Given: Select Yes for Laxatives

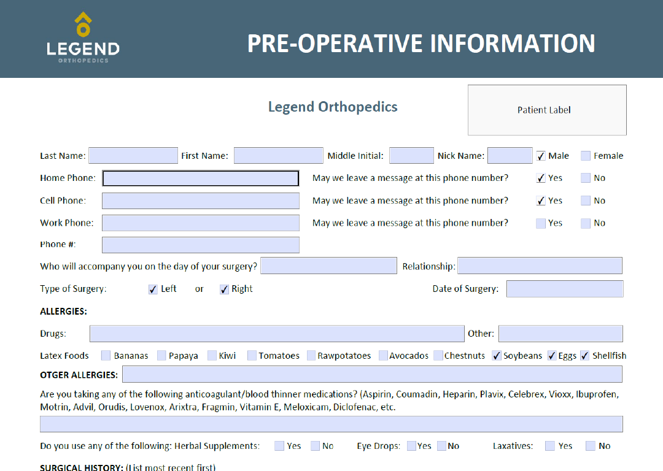Looking at the screenshot, I should [x=550, y=446].
